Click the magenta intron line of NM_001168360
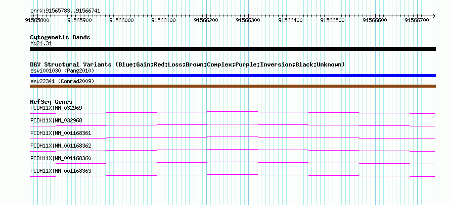This screenshot has height=205, width=450. coord(233,162)
